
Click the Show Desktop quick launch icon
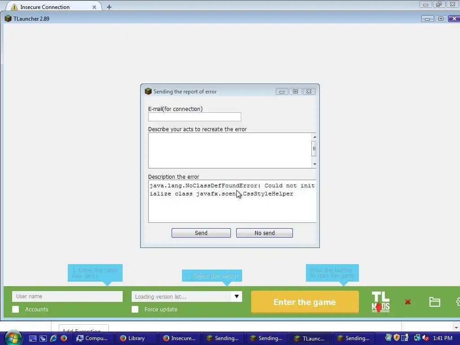click(33, 338)
